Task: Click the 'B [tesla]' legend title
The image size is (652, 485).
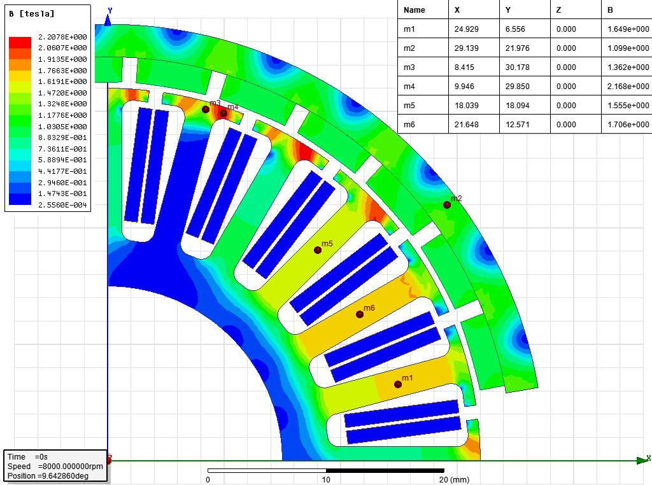Action: (32, 14)
